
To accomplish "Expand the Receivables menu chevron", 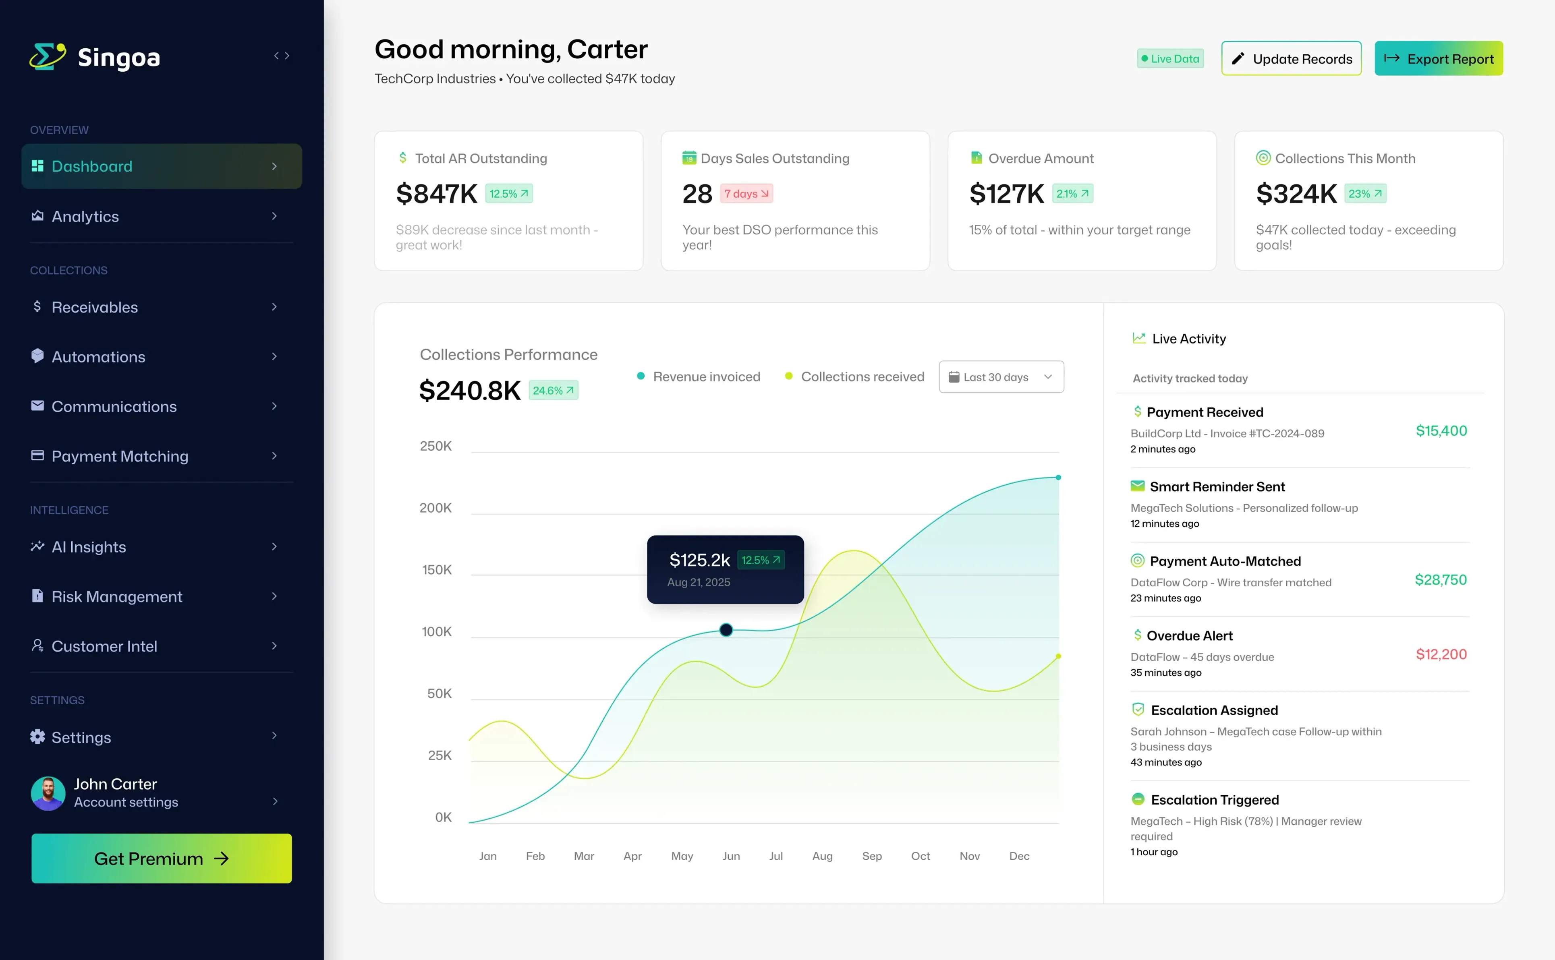I will [274, 307].
